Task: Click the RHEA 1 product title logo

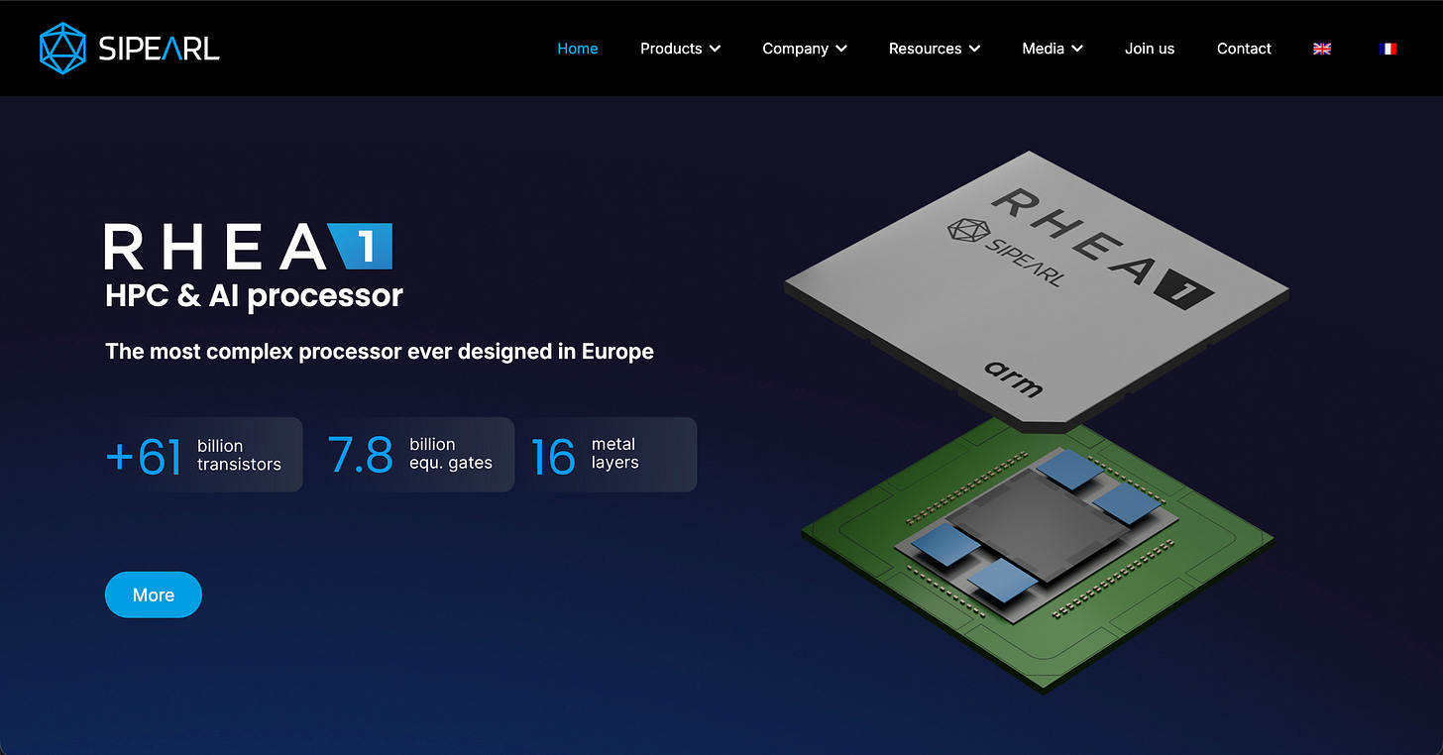Action: coord(249,247)
